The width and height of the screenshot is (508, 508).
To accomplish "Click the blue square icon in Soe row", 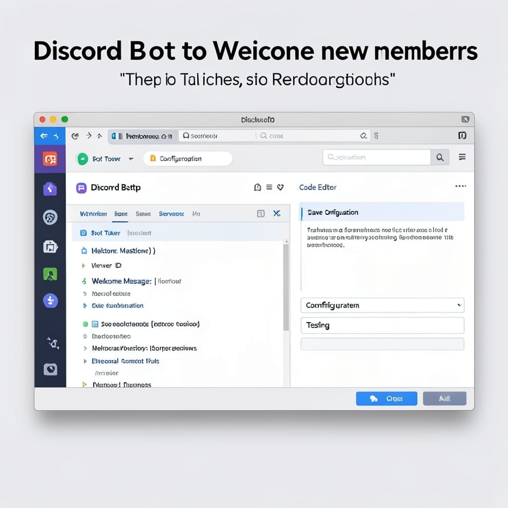I will pyautogui.click(x=95, y=324).
